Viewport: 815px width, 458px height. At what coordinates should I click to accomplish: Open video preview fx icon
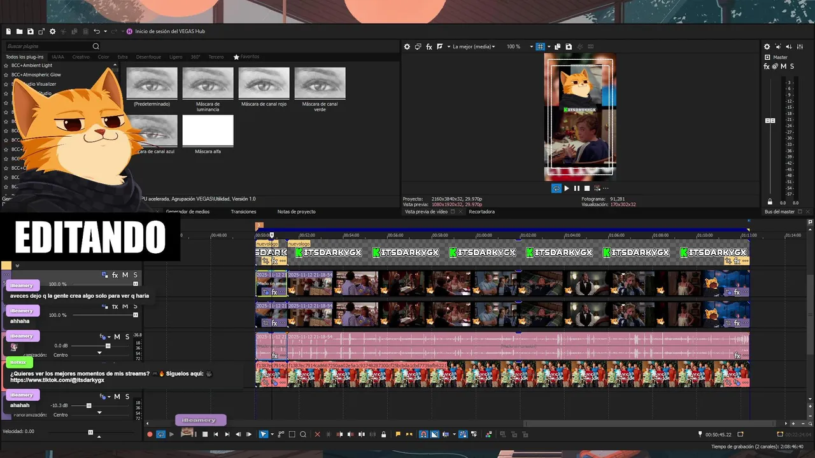pyautogui.click(x=429, y=46)
